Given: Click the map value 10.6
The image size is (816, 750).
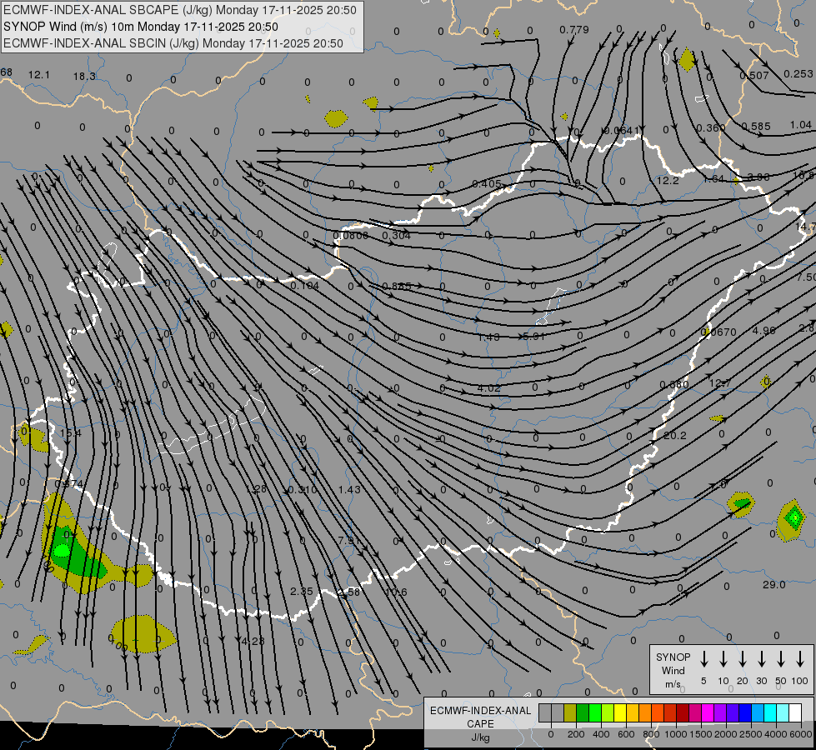Looking at the screenshot, I should pos(396,592).
